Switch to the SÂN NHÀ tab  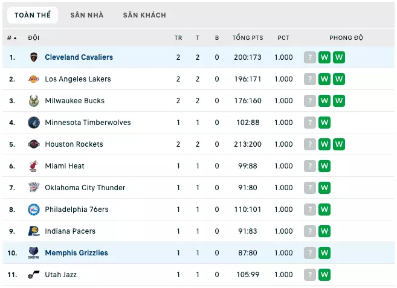pyautogui.click(x=87, y=15)
